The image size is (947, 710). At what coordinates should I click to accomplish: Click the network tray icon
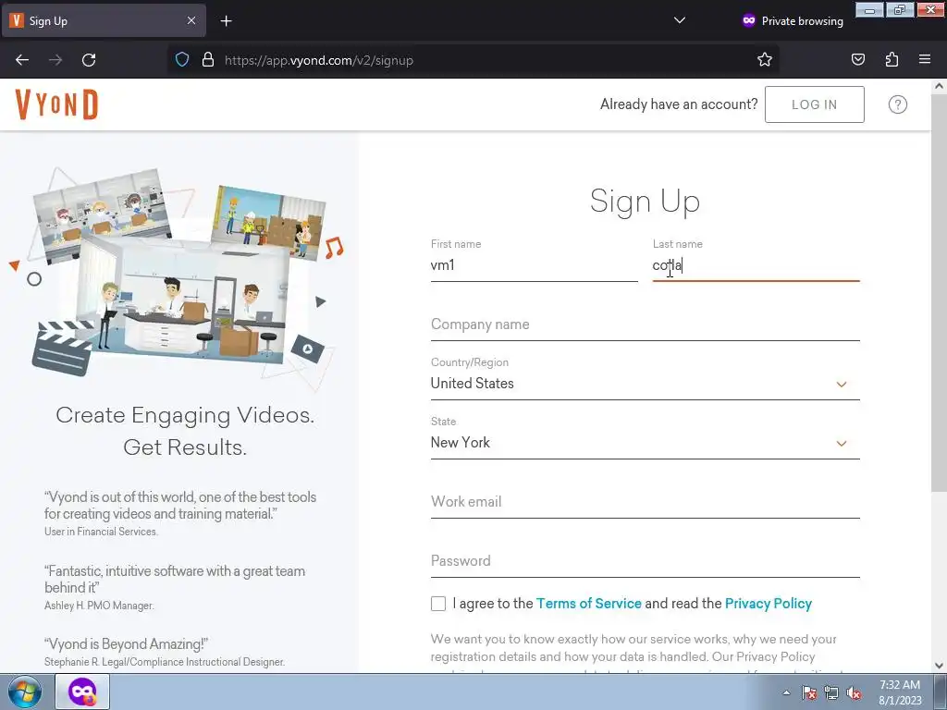pyautogui.click(x=831, y=692)
